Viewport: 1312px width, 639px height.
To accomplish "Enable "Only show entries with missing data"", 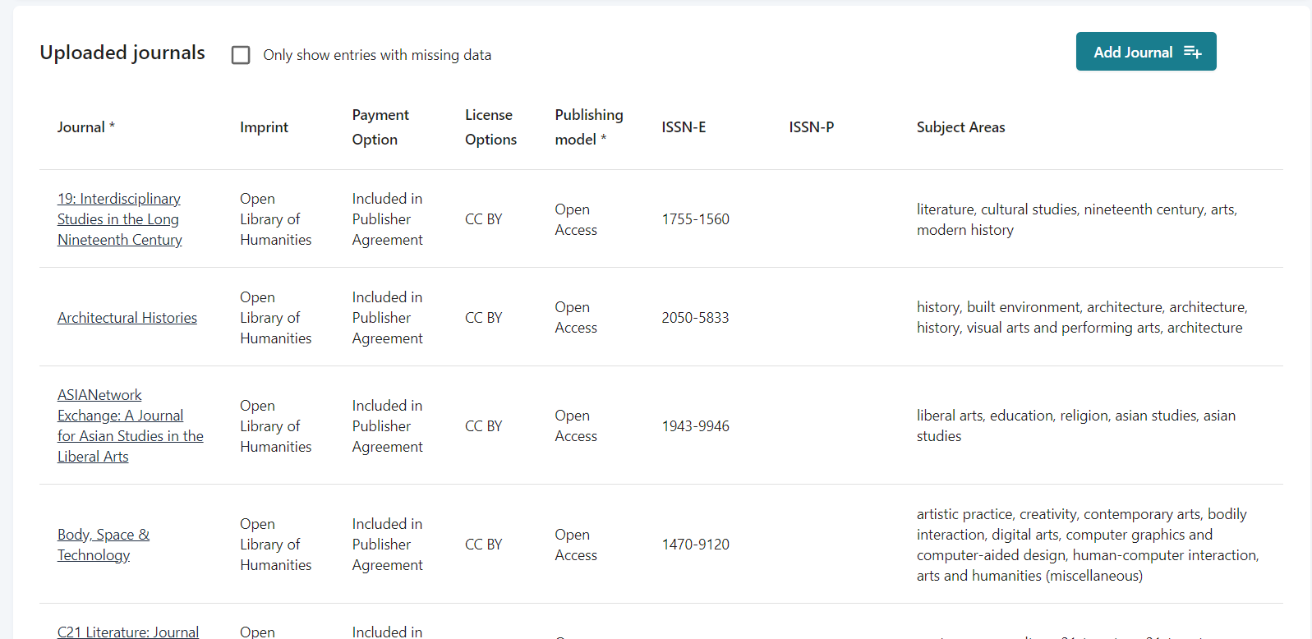I will [x=240, y=54].
